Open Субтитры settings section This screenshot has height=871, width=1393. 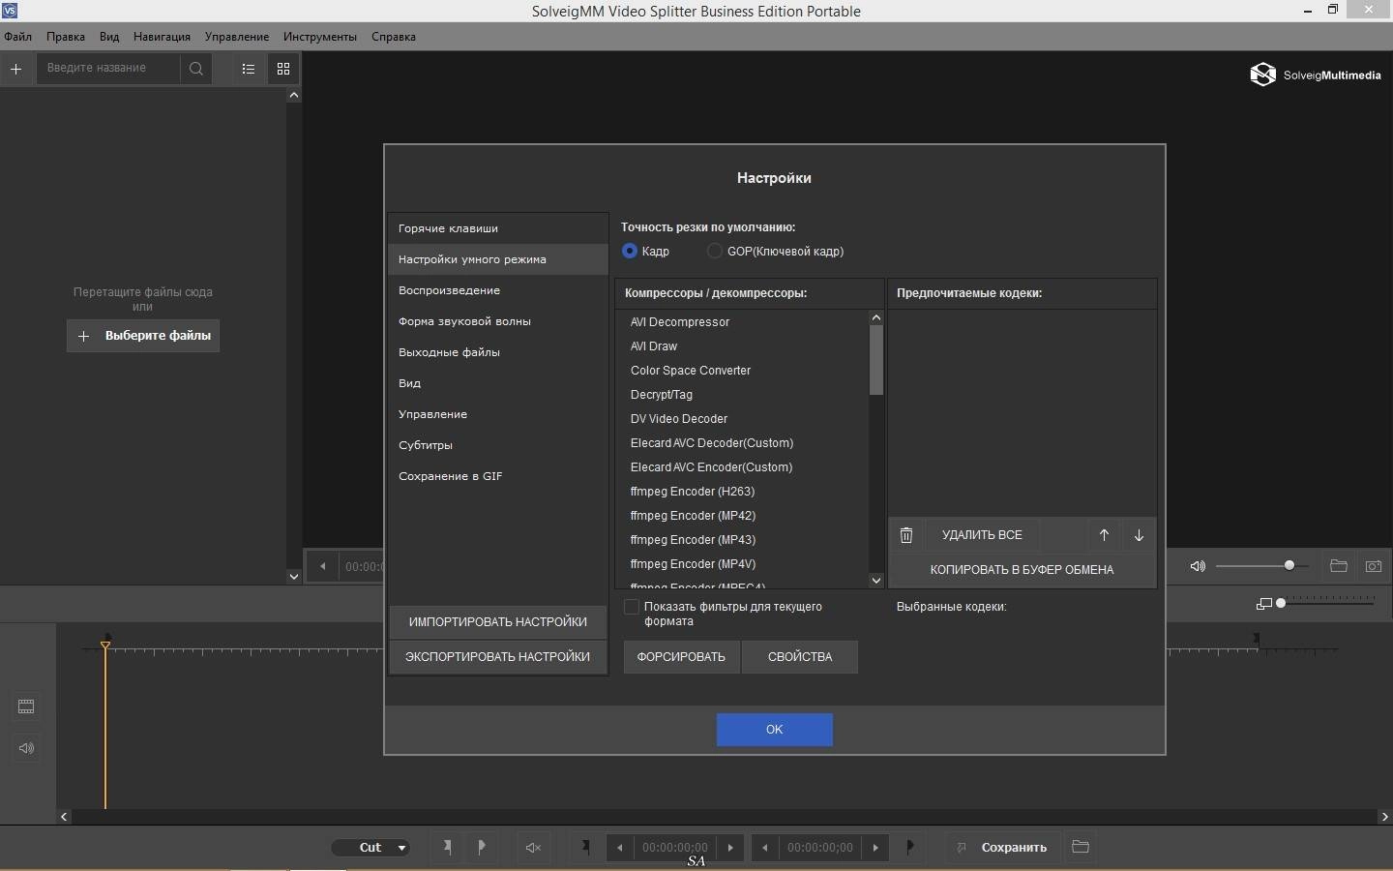pos(497,445)
